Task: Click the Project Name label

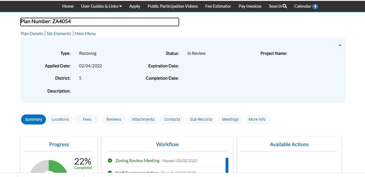Action: (x=274, y=53)
